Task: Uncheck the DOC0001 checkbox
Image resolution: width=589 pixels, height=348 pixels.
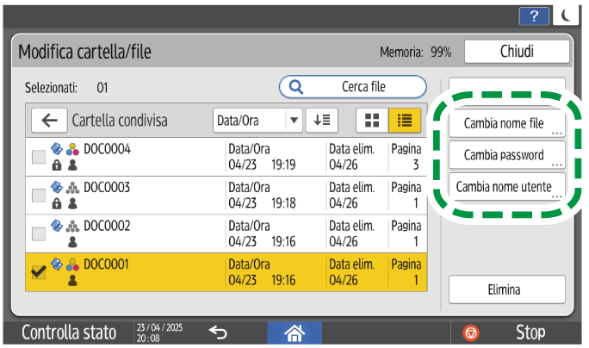Action: [x=39, y=272]
